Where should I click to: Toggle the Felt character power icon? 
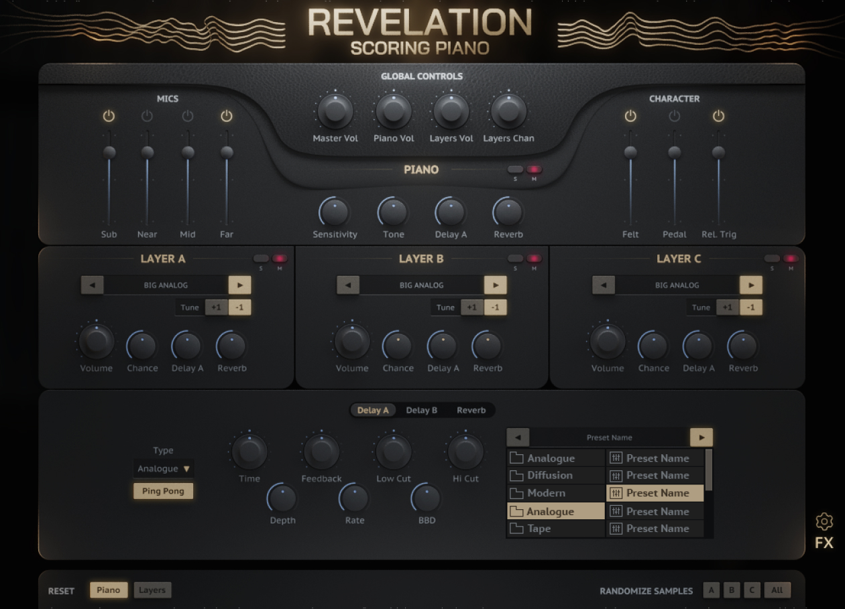[x=630, y=117]
